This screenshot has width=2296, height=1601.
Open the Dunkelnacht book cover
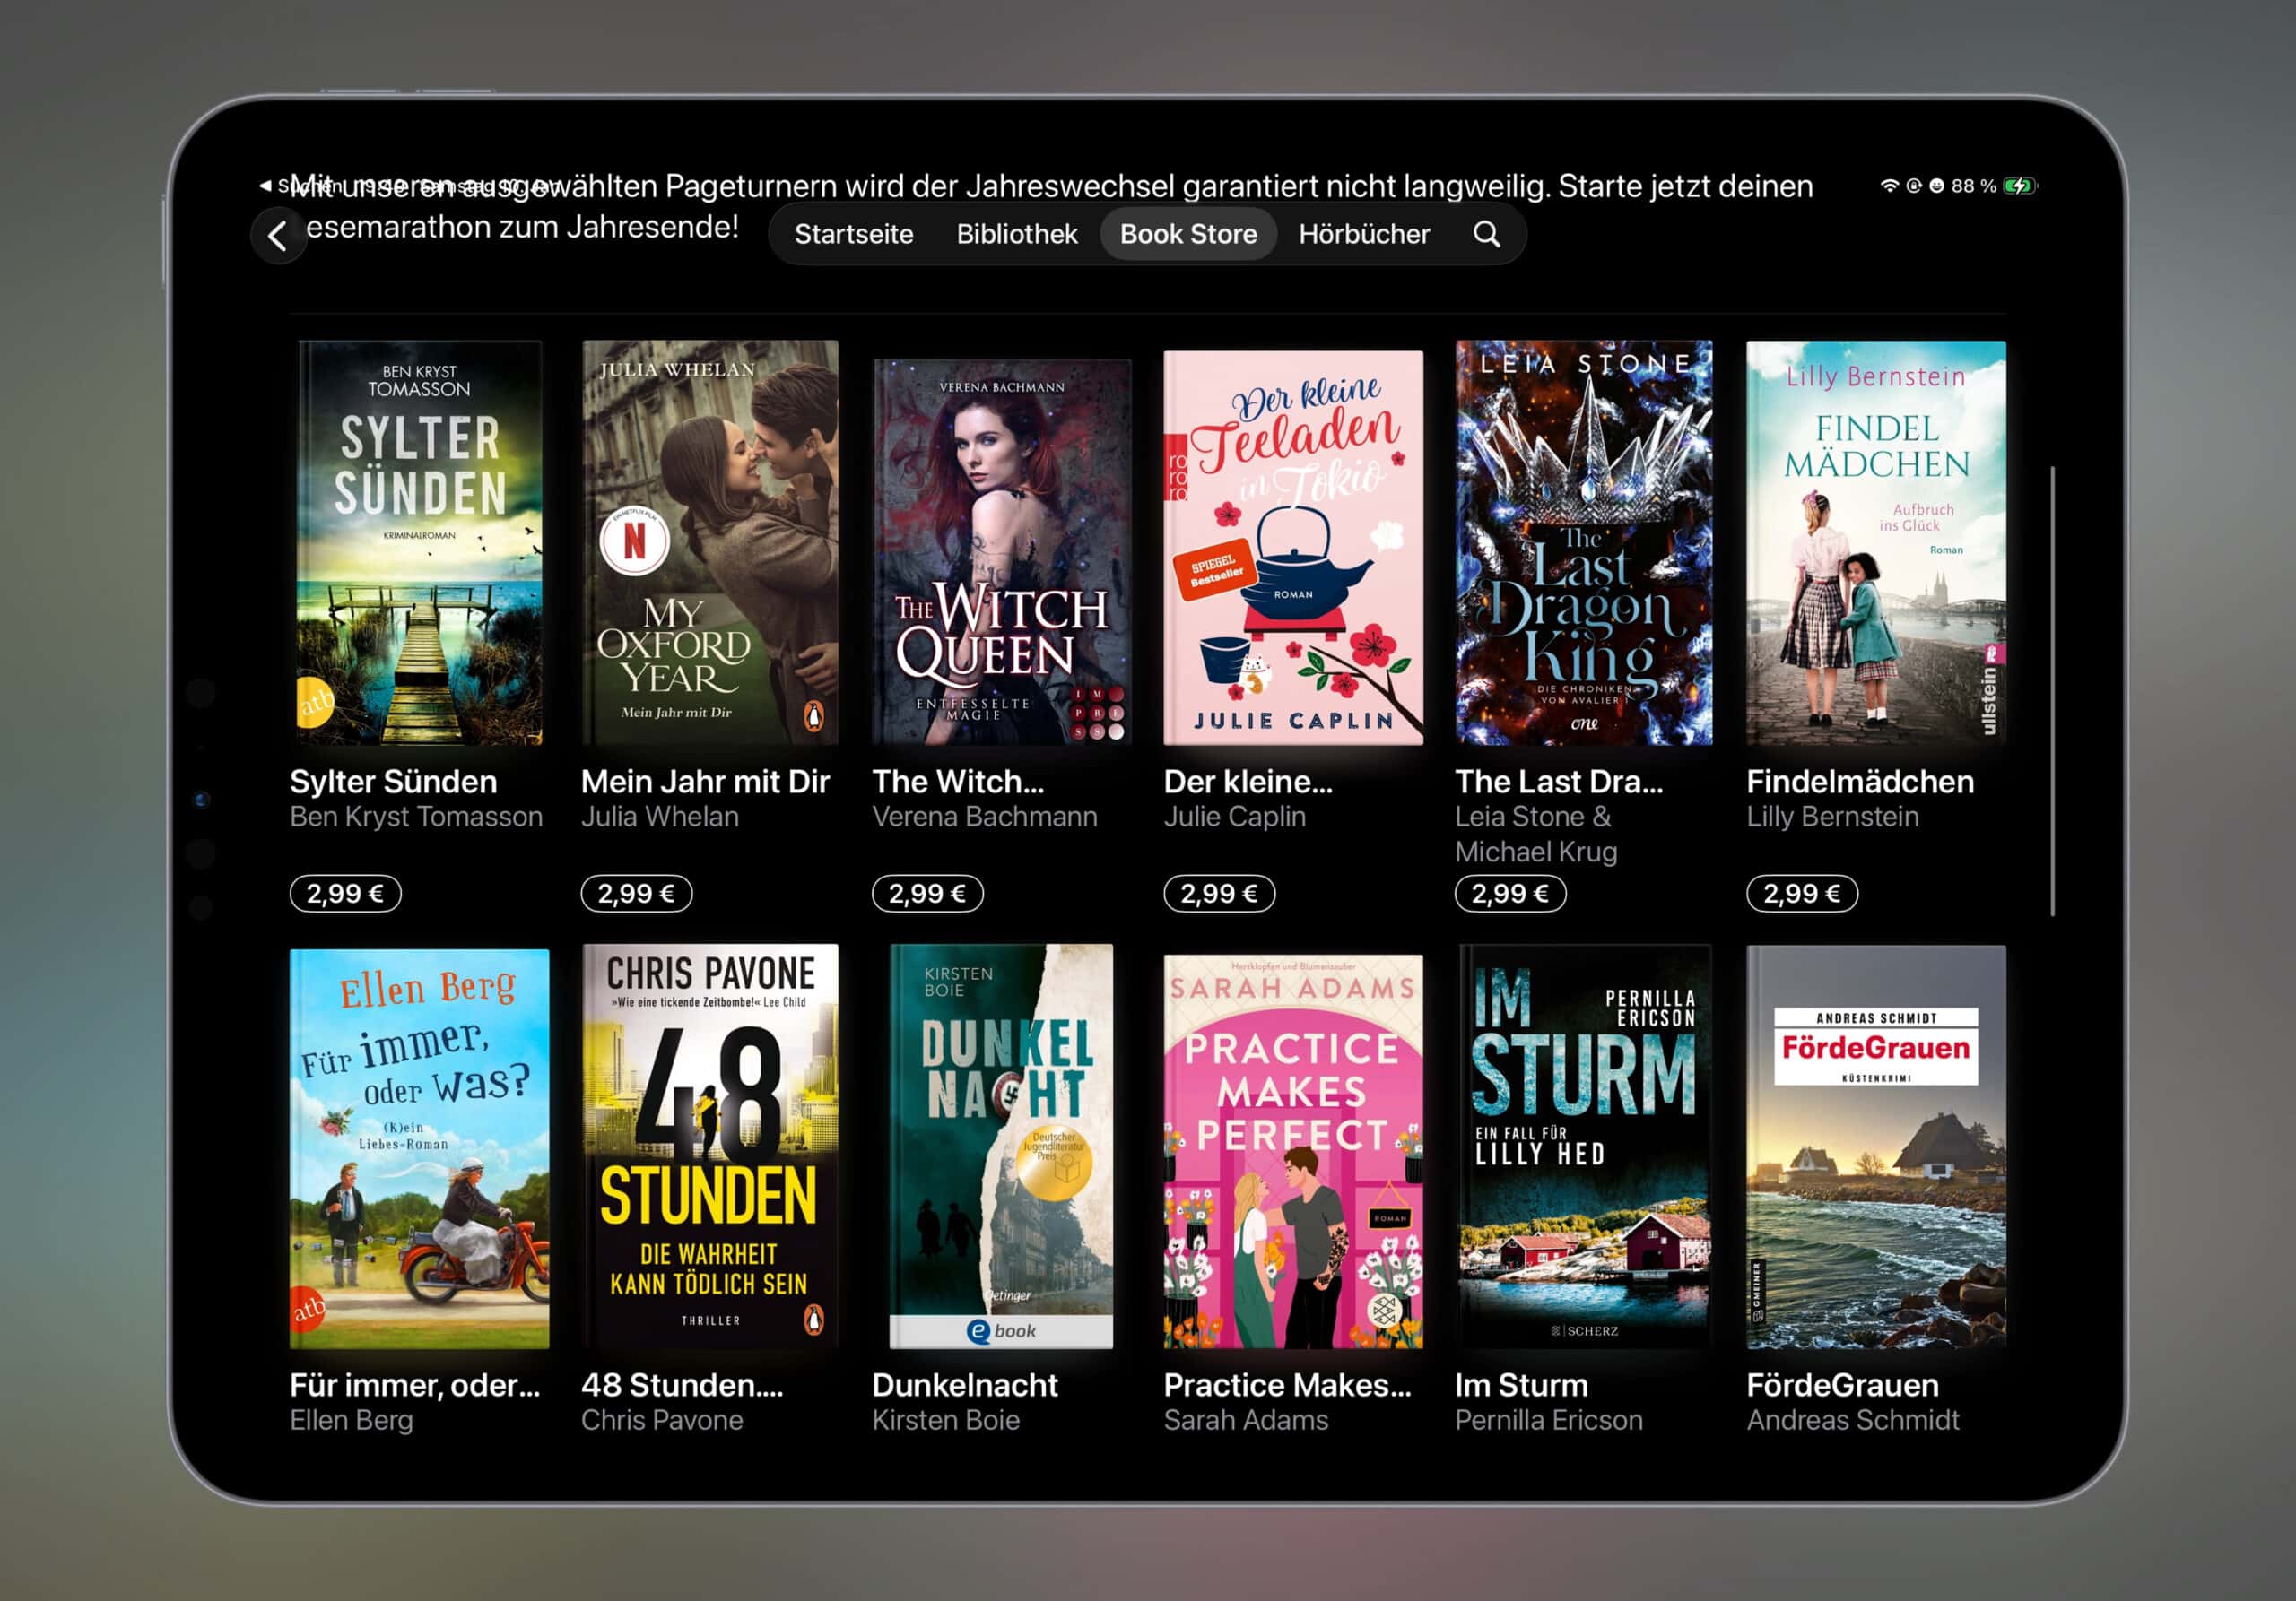pyautogui.click(x=1001, y=1147)
